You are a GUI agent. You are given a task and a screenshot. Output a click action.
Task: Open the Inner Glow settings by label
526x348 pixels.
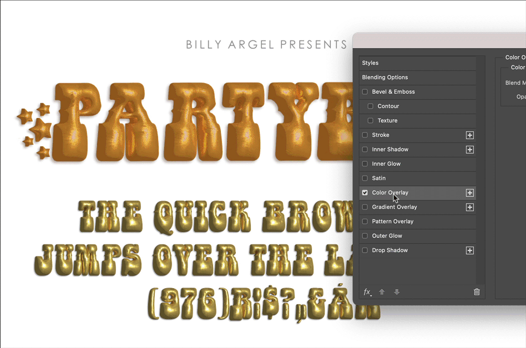[x=386, y=164]
